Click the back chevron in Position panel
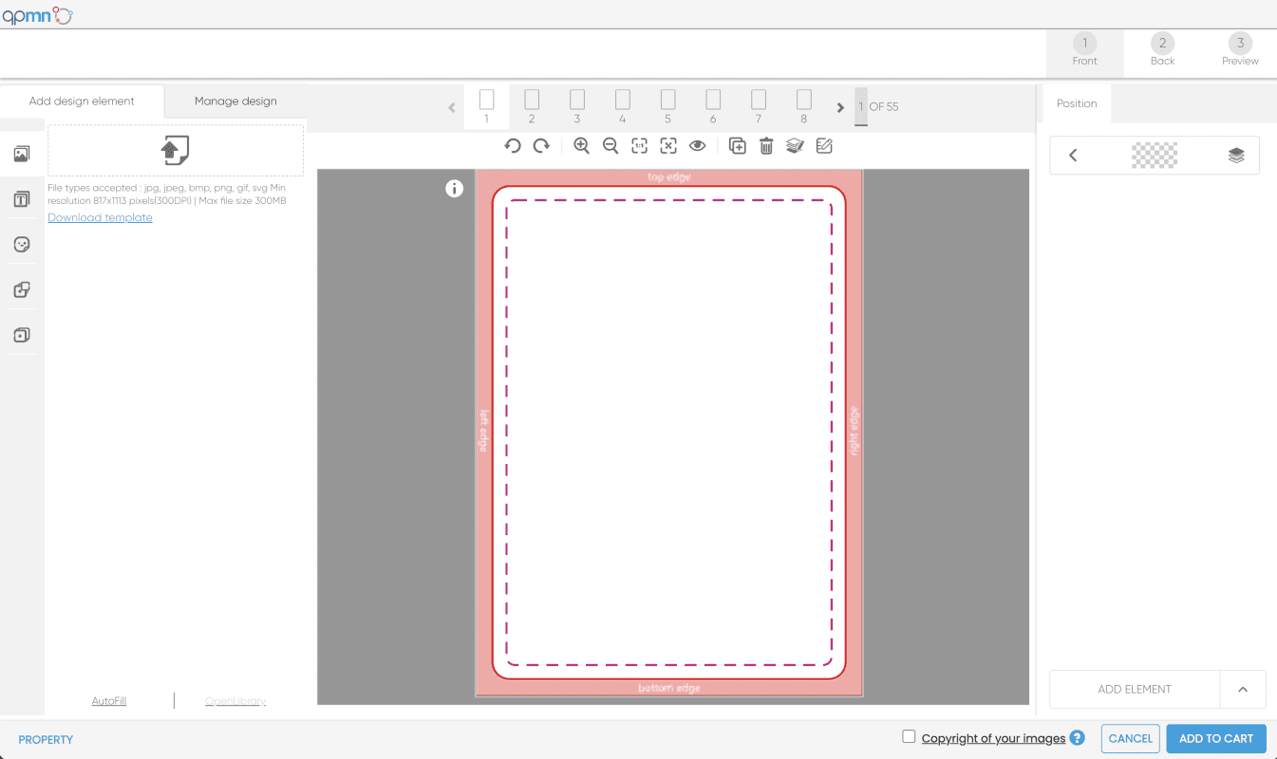1277x759 pixels. coord(1073,156)
